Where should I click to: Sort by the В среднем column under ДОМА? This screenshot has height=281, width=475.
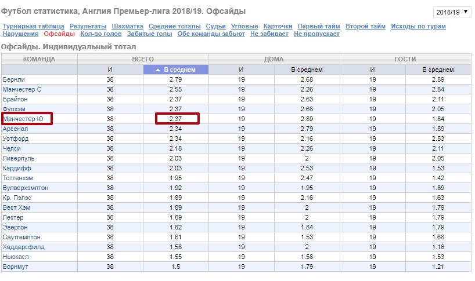(x=307, y=70)
